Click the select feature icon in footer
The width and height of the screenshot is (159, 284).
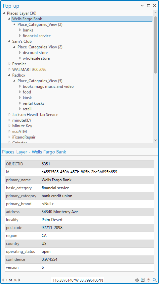click(x=143, y=280)
